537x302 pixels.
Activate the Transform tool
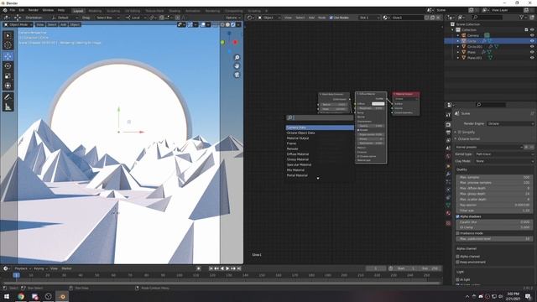point(8,86)
